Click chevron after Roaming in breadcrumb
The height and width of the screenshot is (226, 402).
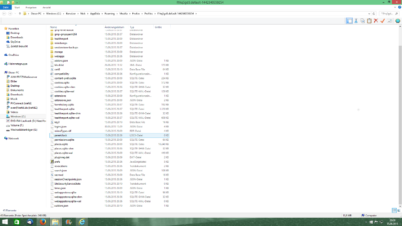coord(117,14)
